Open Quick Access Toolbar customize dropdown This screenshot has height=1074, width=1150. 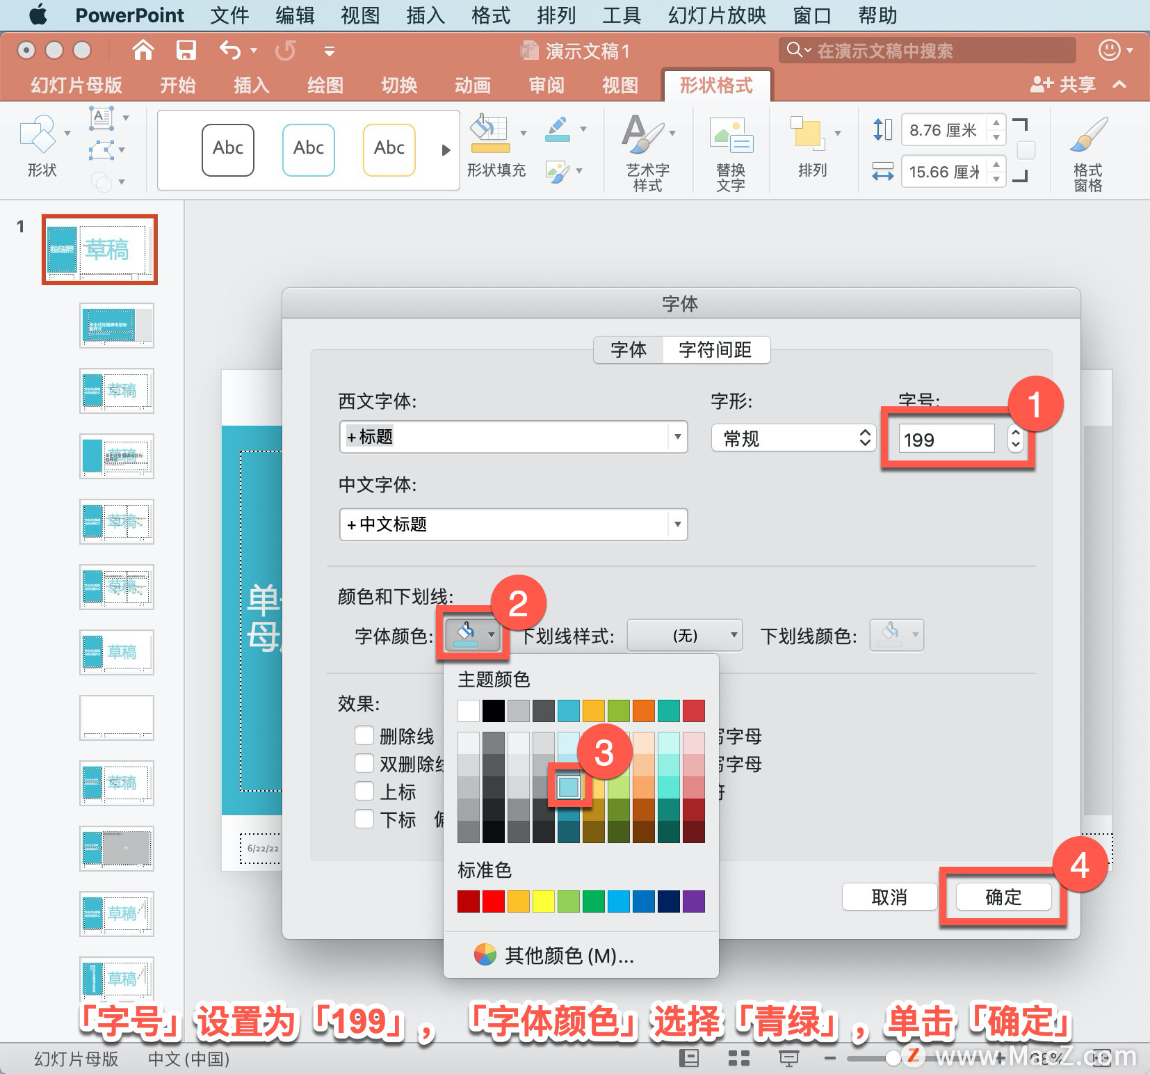point(329,51)
